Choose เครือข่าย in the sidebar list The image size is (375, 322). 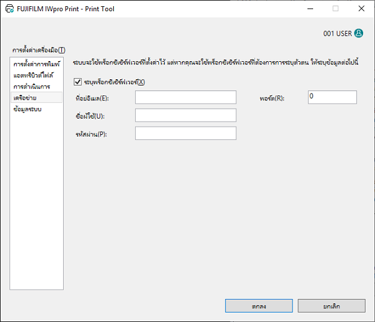coord(25,97)
